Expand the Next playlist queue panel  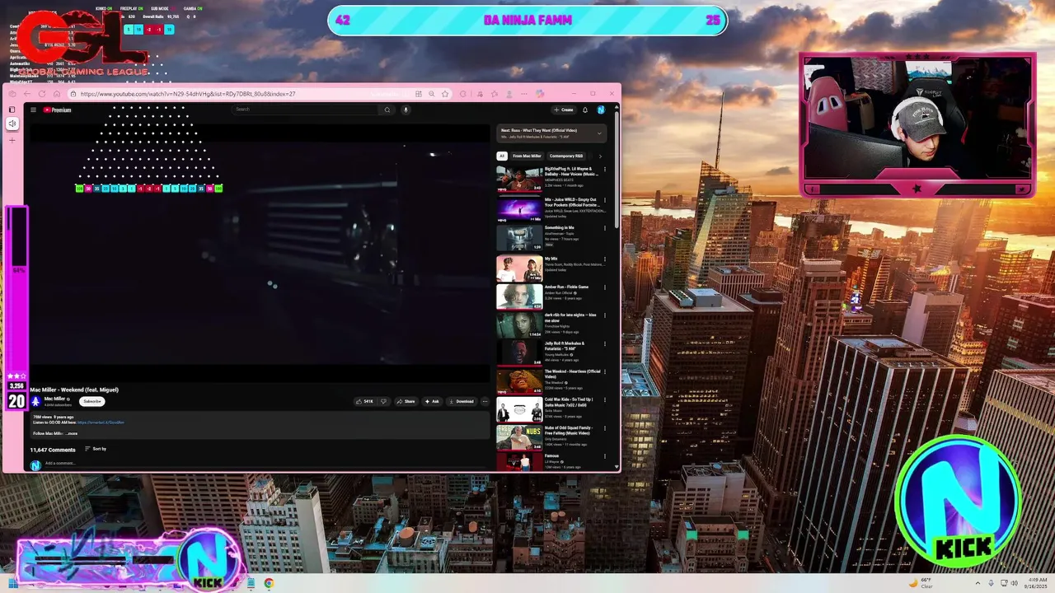pyautogui.click(x=599, y=133)
